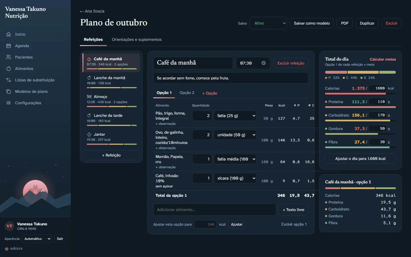Viewport: 411px width, 257px height.
Task: Click the Calcular metas link
Action: [x=383, y=59]
